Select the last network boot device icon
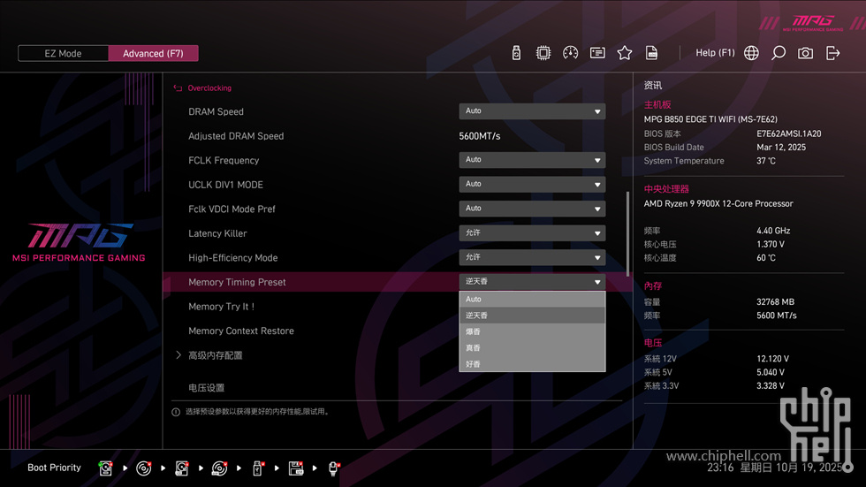 (334, 468)
